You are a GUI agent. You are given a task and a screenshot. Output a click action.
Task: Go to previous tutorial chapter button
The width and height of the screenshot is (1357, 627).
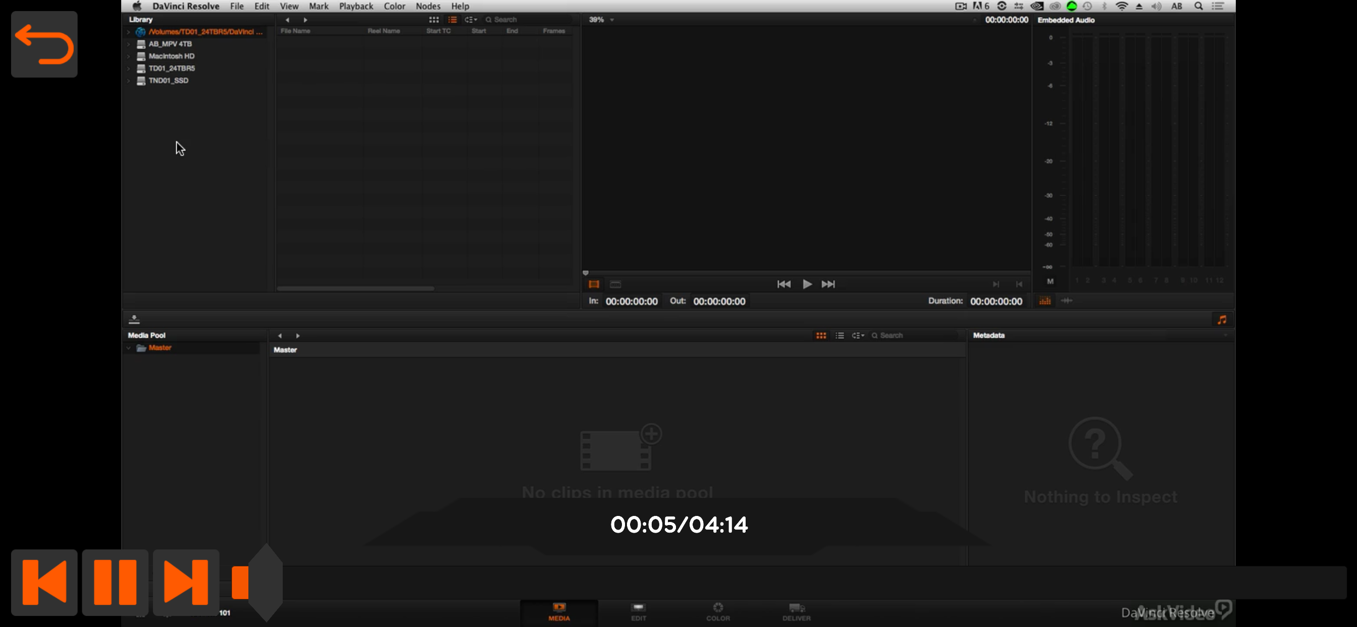[x=44, y=582]
